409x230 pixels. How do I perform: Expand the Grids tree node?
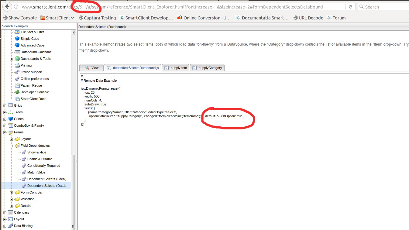5,106
